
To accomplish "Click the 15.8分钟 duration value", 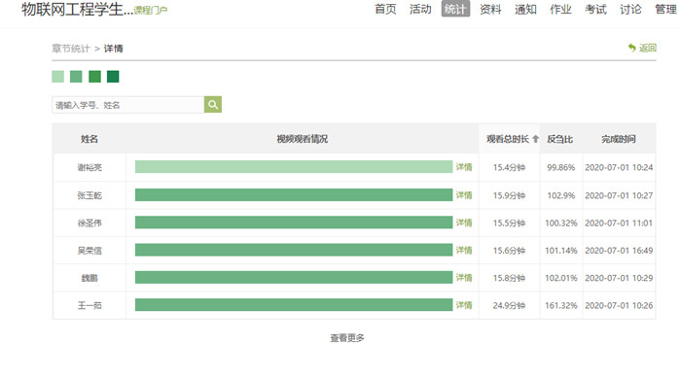I will click(509, 278).
